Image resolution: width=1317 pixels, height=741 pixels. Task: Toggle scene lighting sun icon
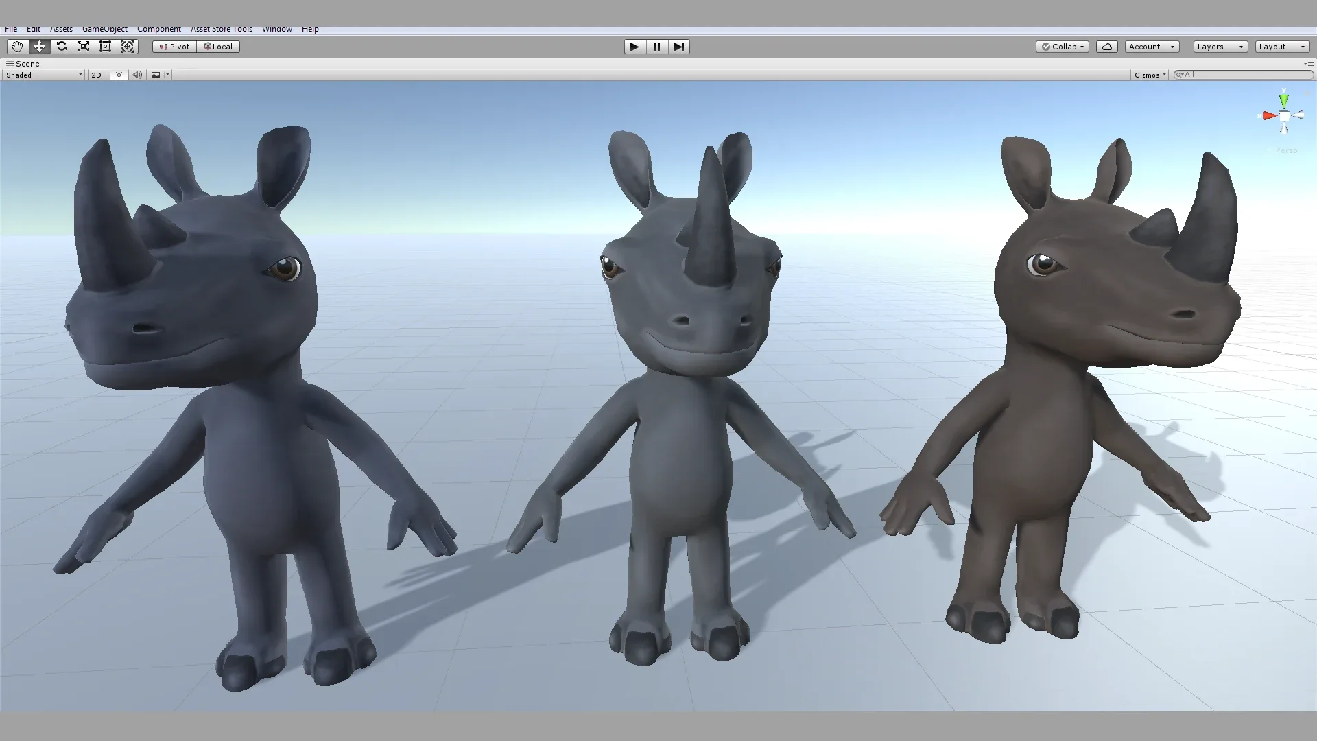pos(119,75)
